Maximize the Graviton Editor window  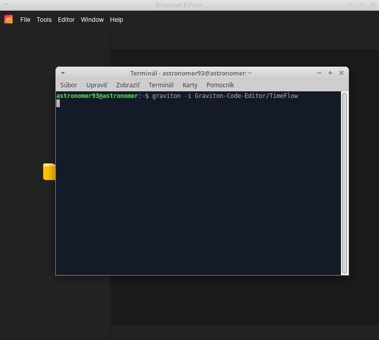(362, 5)
